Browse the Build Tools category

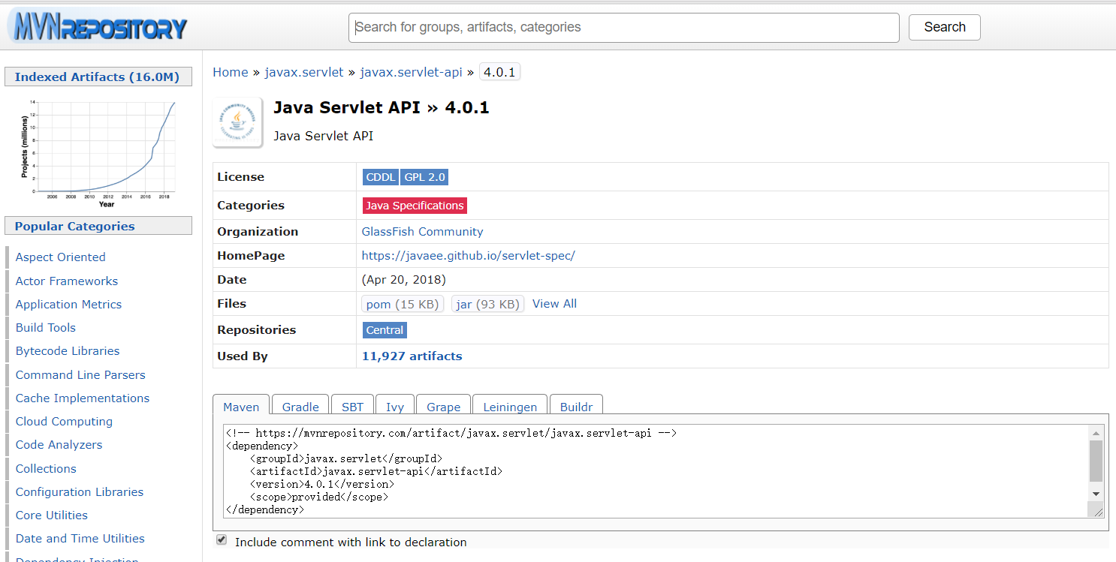pyautogui.click(x=45, y=327)
